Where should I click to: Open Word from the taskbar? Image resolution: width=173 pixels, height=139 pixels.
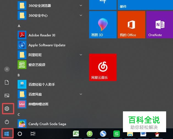coord(143,134)
